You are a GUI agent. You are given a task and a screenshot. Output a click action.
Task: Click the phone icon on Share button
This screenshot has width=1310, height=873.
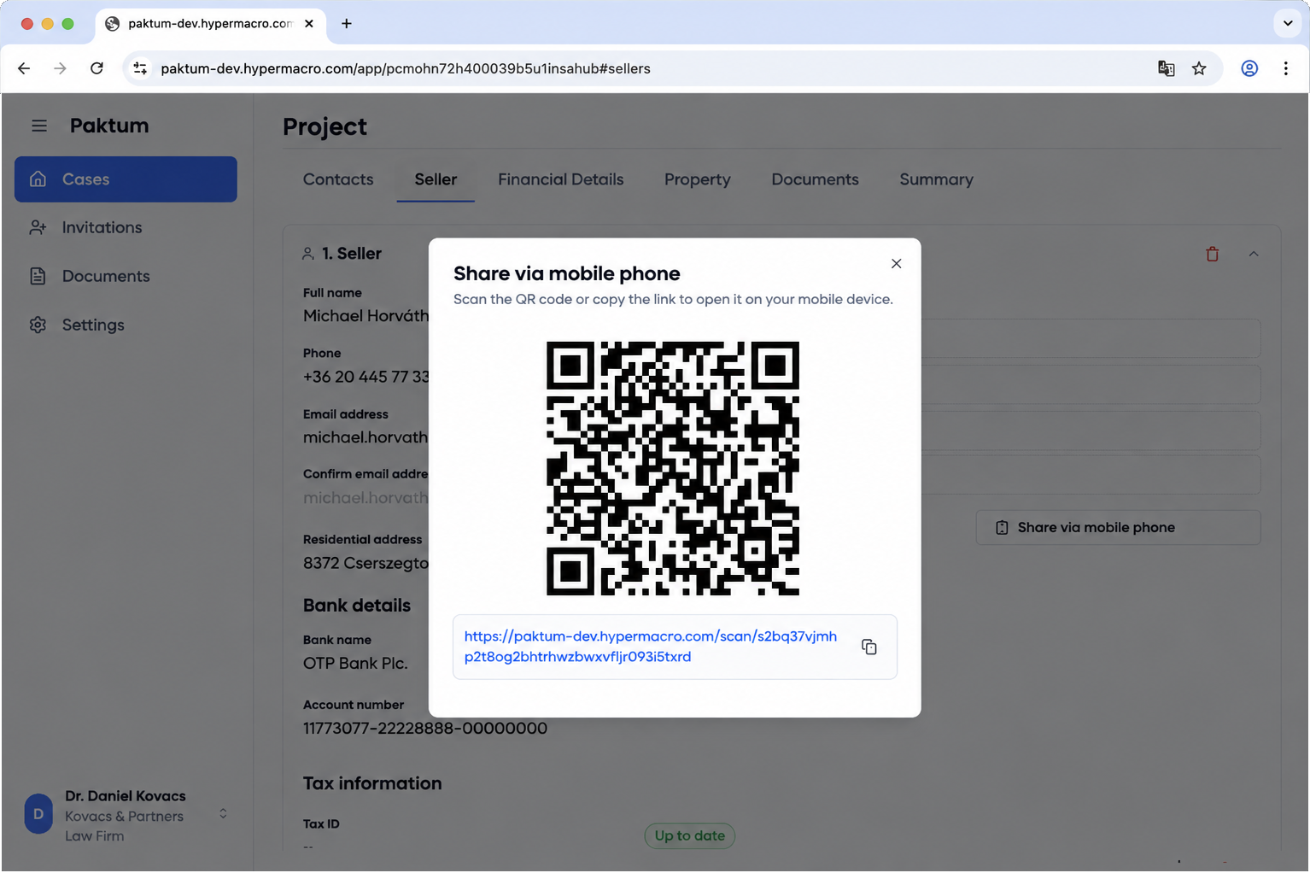click(1002, 528)
